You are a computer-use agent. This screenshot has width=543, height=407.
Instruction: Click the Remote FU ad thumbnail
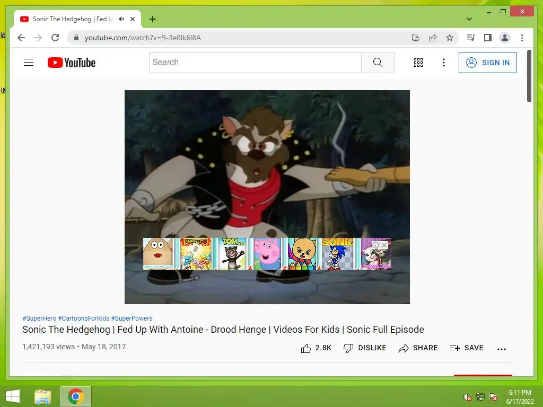(x=195, y=254)
